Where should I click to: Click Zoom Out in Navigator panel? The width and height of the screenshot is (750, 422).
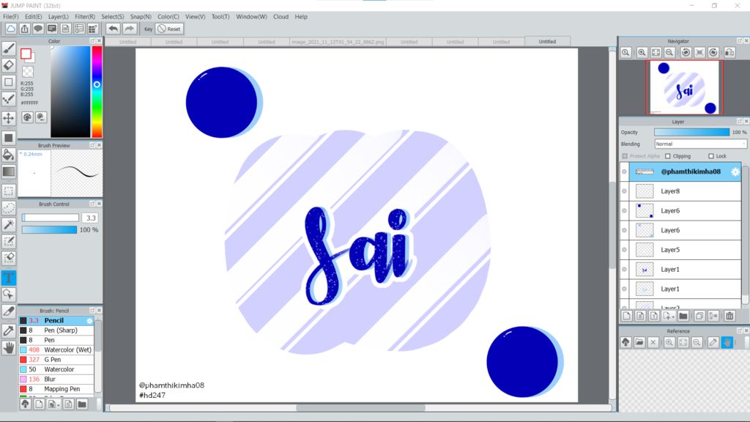(669, 53)
